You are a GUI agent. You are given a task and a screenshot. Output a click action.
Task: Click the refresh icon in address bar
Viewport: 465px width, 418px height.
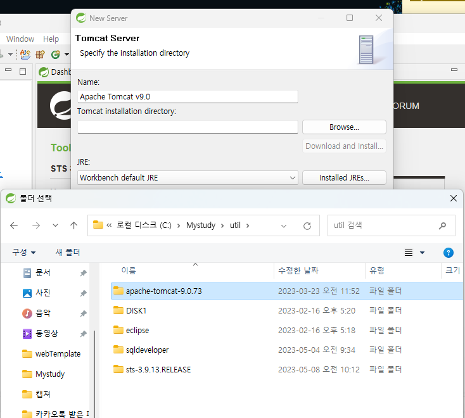click(307, 226)
